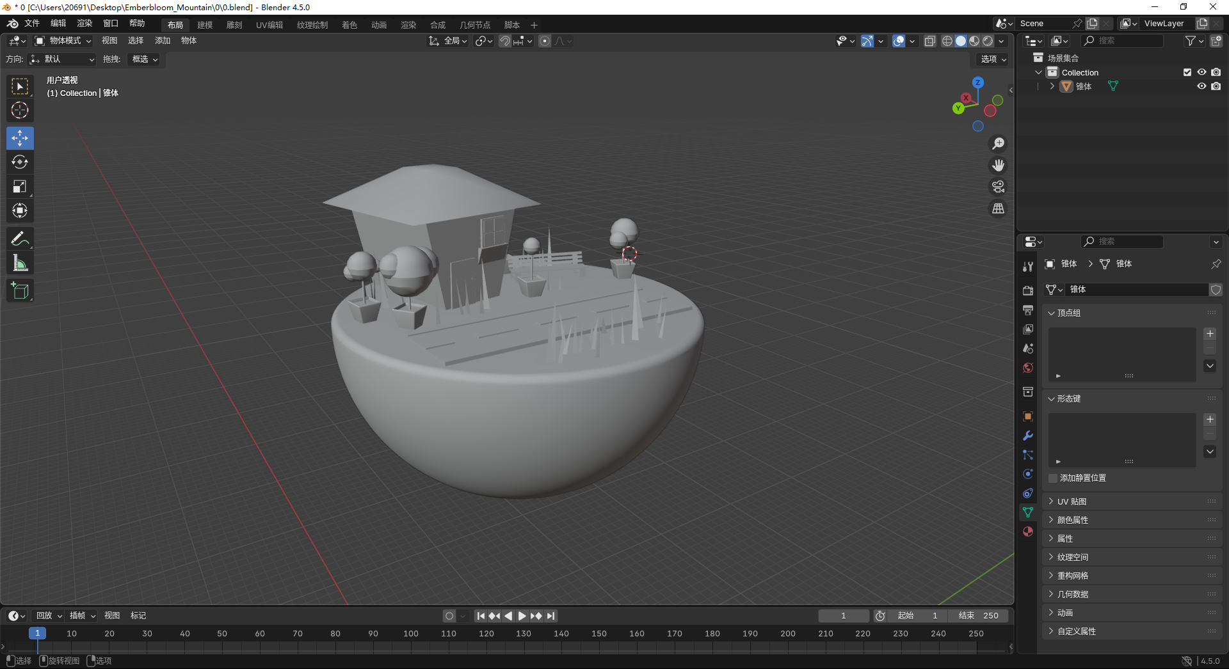Uncheck the Collection exclude checkbox
The height and width of the screenshot is (669, 1229).
(x=1187, y=72)
